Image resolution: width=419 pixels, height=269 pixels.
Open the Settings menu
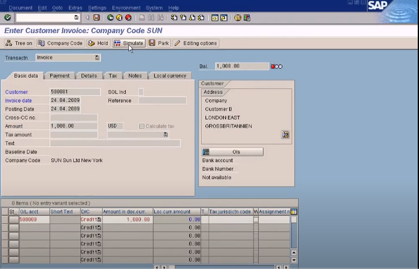coord(97,8)
